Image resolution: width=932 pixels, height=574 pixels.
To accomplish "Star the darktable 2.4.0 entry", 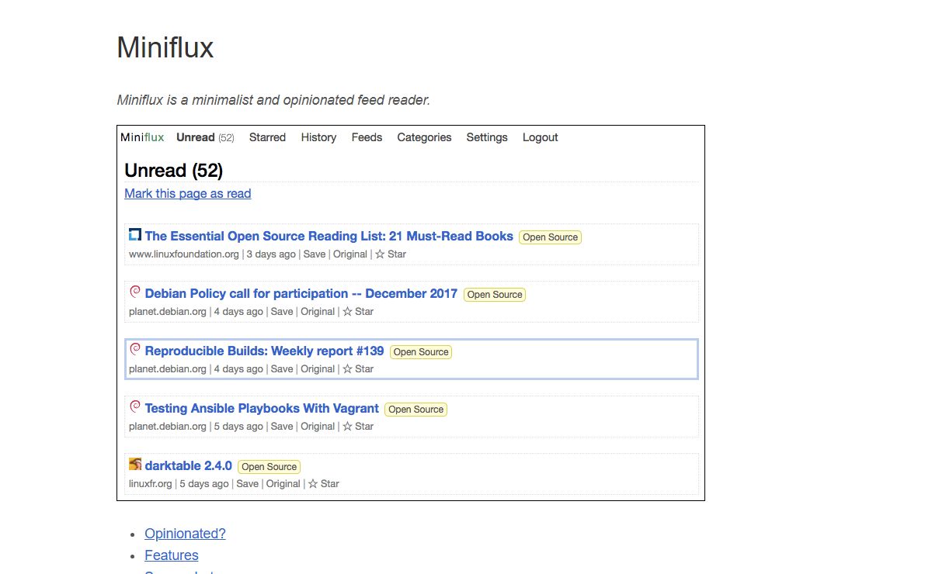I will [324, 484].
